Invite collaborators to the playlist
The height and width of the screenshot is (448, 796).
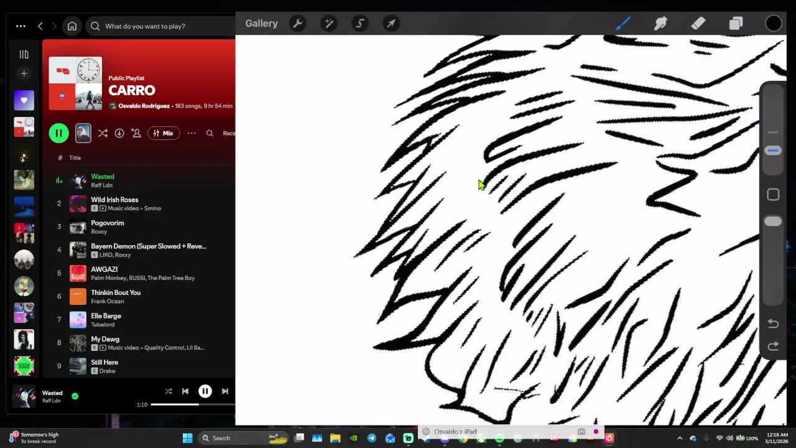click(x=136, y=133)
